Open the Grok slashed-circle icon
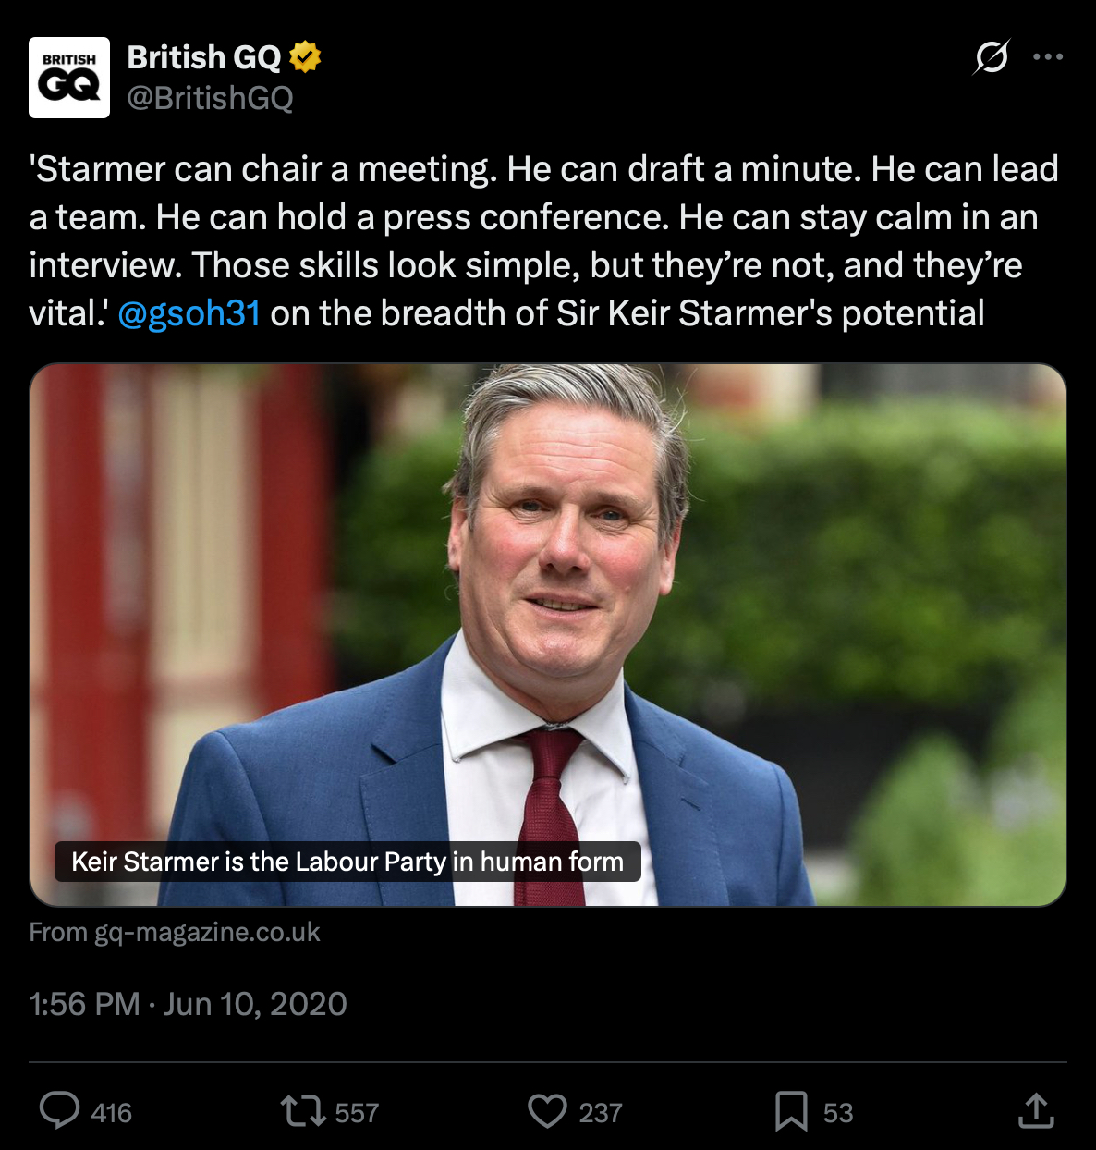This screenshot has height=1150, width=1096. (x=992, y=57)
